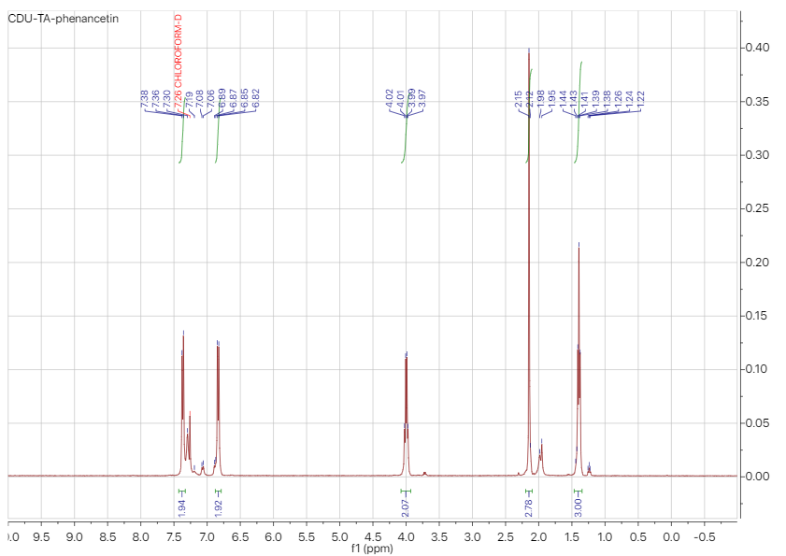The height and width of the screenshot is (556, 786).
Task: Click the 7.38 peak annotation
Action: pos(142,98)
